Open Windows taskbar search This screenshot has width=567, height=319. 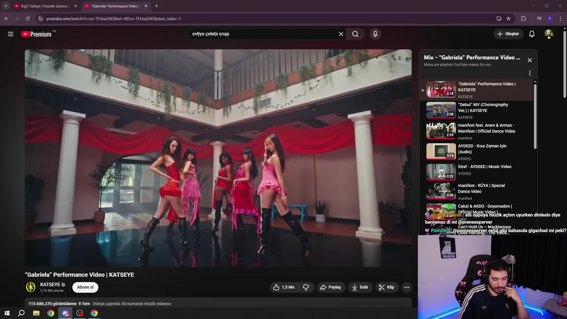(x=21, y=313)
